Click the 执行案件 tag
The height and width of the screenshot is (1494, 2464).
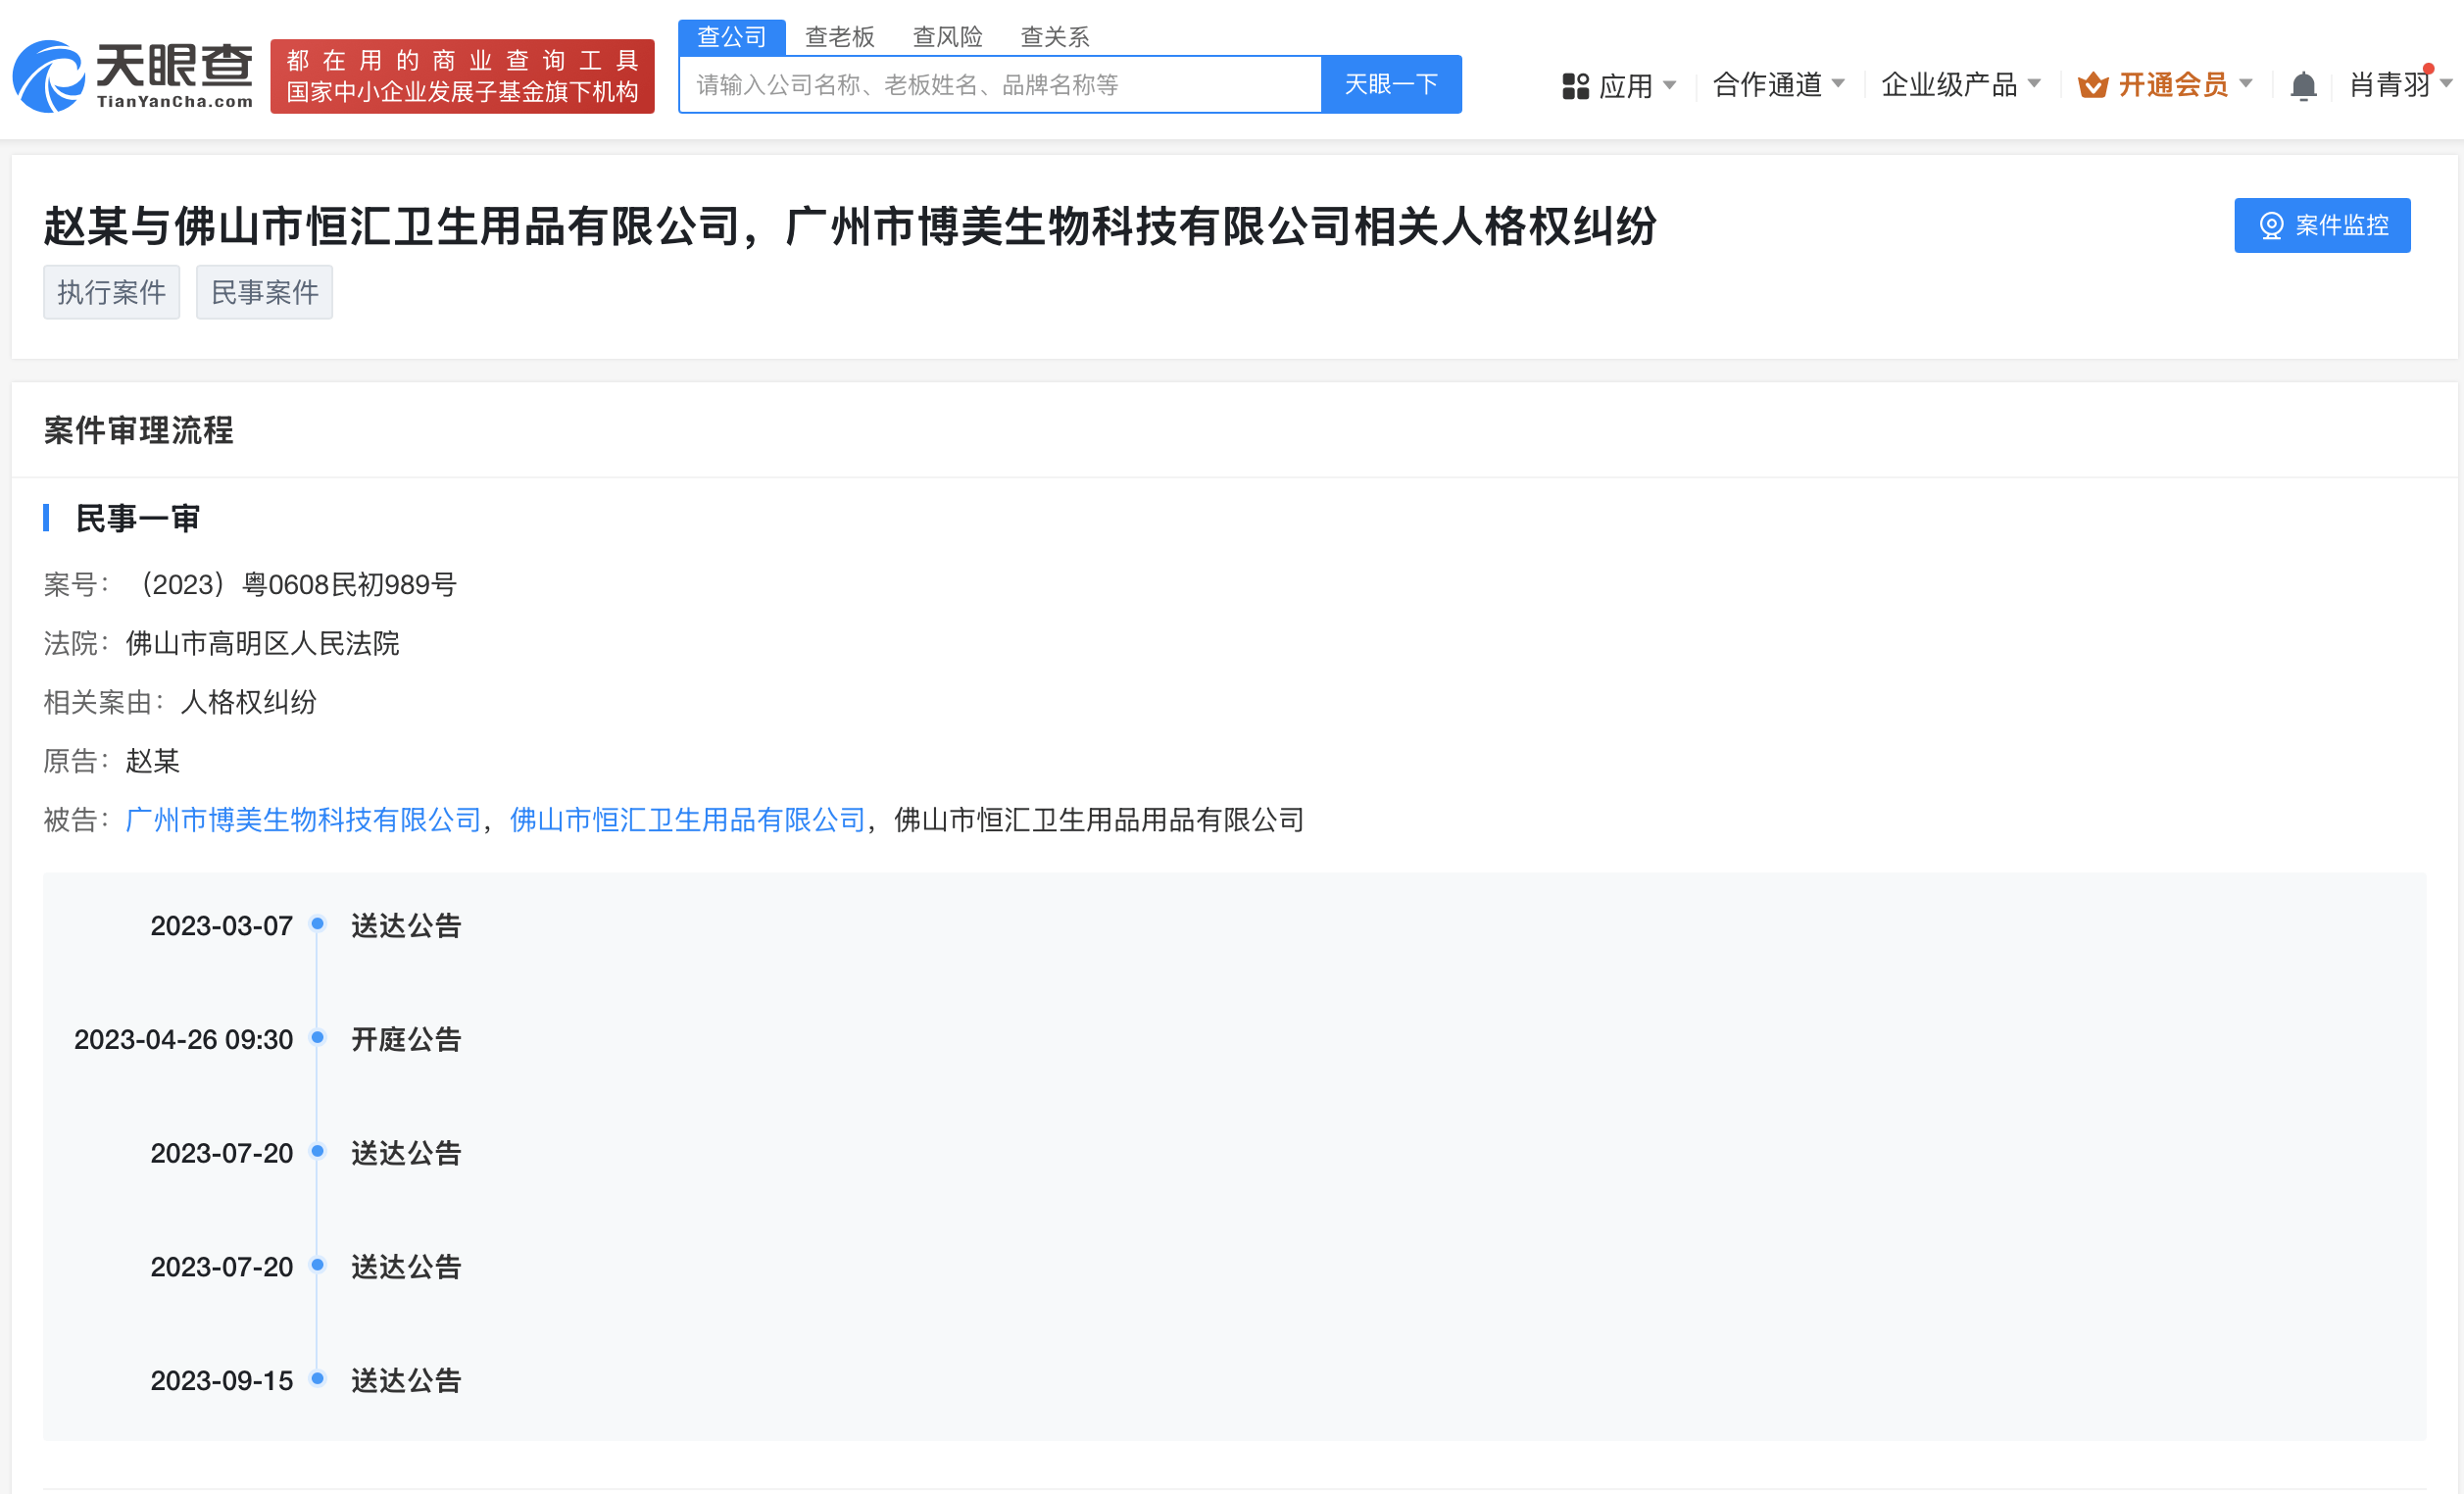[x=111, y=292]
